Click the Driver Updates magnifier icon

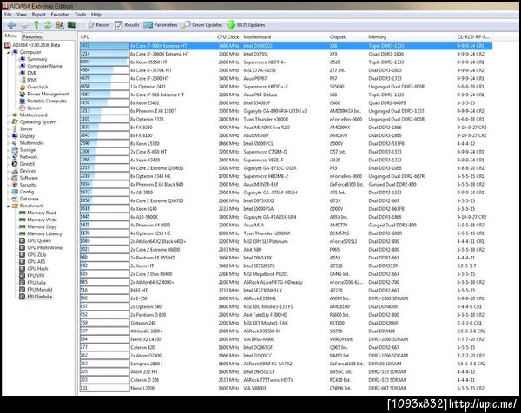coord(186,25)
